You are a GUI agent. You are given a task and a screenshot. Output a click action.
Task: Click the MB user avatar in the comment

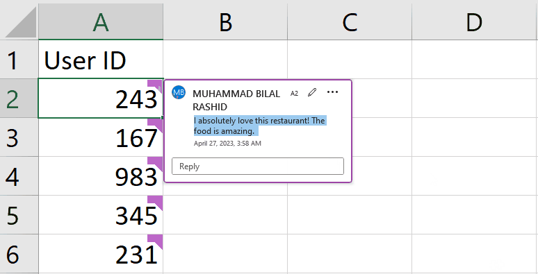(179, 92)
